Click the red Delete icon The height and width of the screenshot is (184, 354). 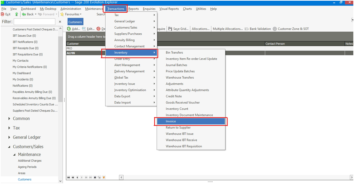(x=98, y=29)
